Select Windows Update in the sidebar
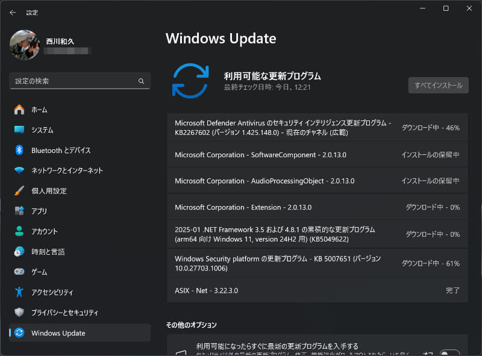 (x=58, y=333)
